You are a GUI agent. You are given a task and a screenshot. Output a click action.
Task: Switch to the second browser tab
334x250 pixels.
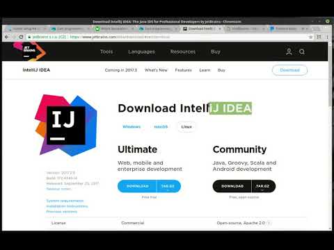(70, 29)
